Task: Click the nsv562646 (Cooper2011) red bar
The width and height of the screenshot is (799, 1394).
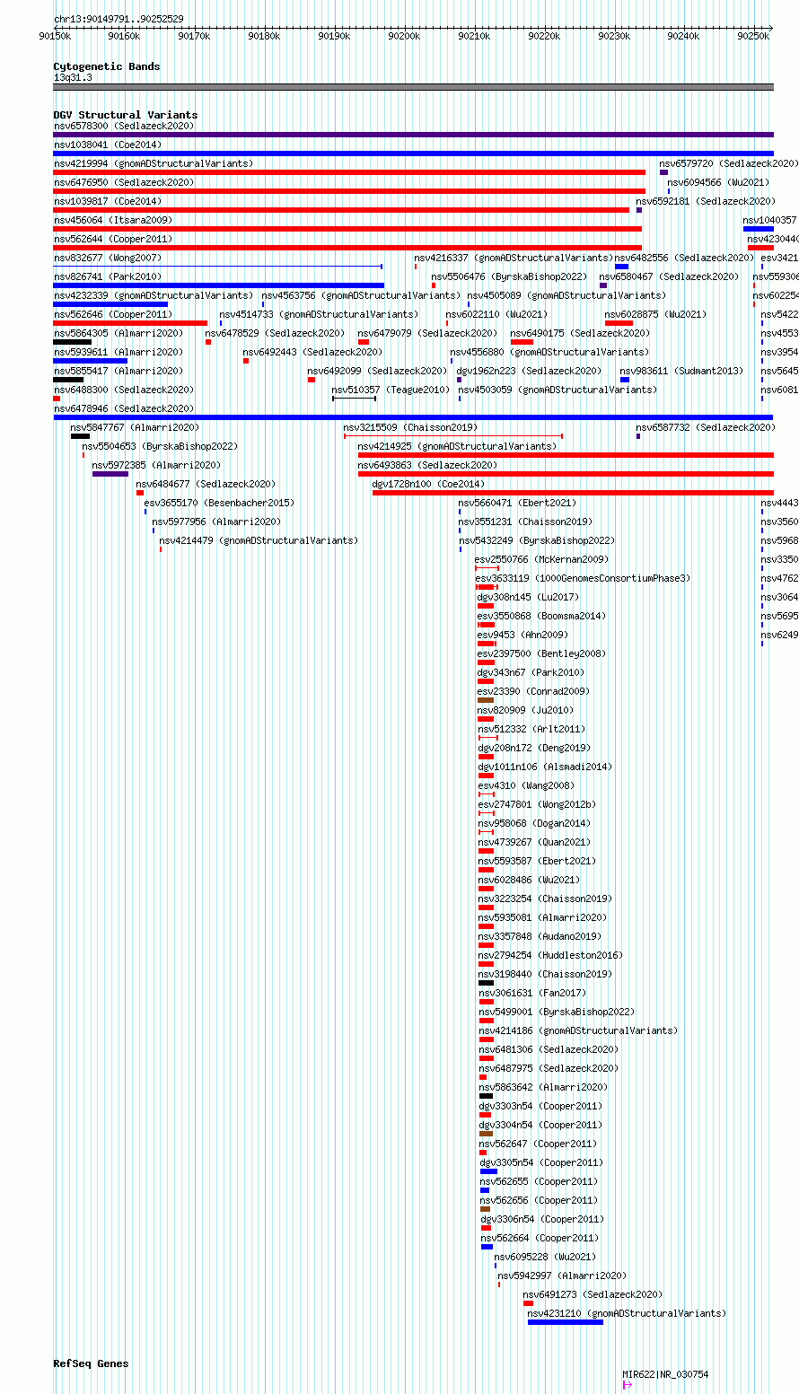Action: tap(130, 323)
